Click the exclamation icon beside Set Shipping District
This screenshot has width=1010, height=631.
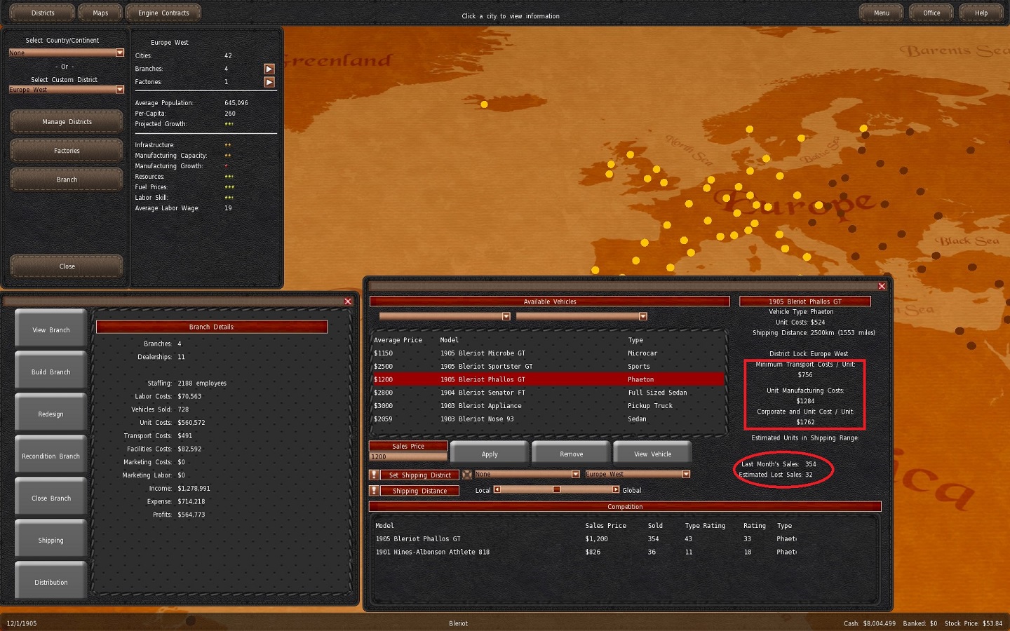pos(375,475)
